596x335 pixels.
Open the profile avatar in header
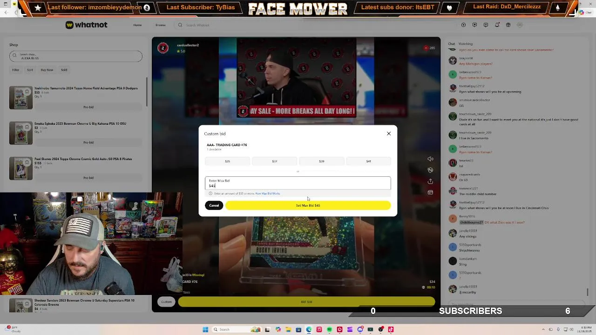tap(520, 25)
